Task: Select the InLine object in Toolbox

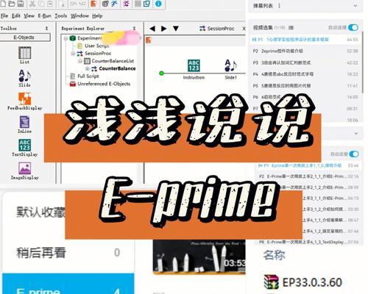Action: click(24, 124)
